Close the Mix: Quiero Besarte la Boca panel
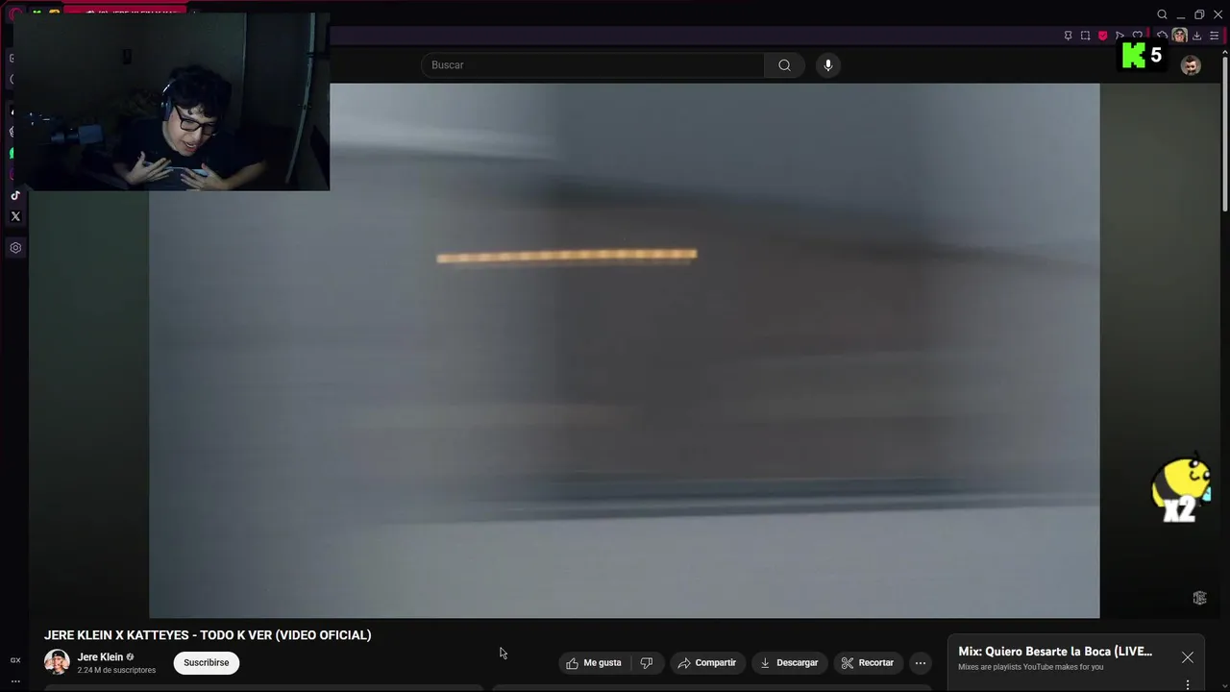This screenshot has height=692, width=1230. pyautogui.click(x=1188, y=657)
